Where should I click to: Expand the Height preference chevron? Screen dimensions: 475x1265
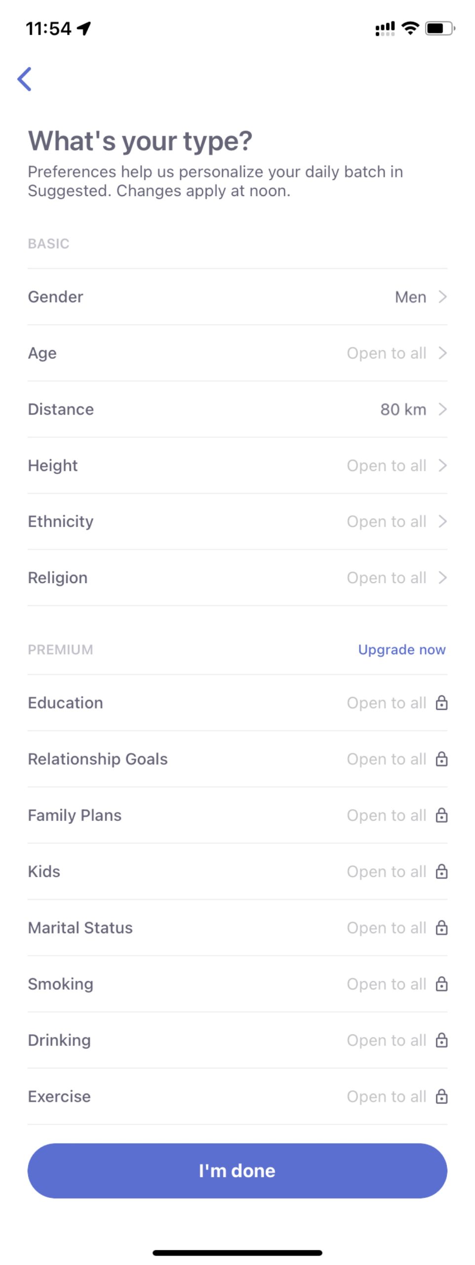[442, 465]
